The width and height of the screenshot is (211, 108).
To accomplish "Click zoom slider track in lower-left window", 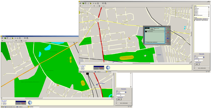I will (x=9, y=41).
